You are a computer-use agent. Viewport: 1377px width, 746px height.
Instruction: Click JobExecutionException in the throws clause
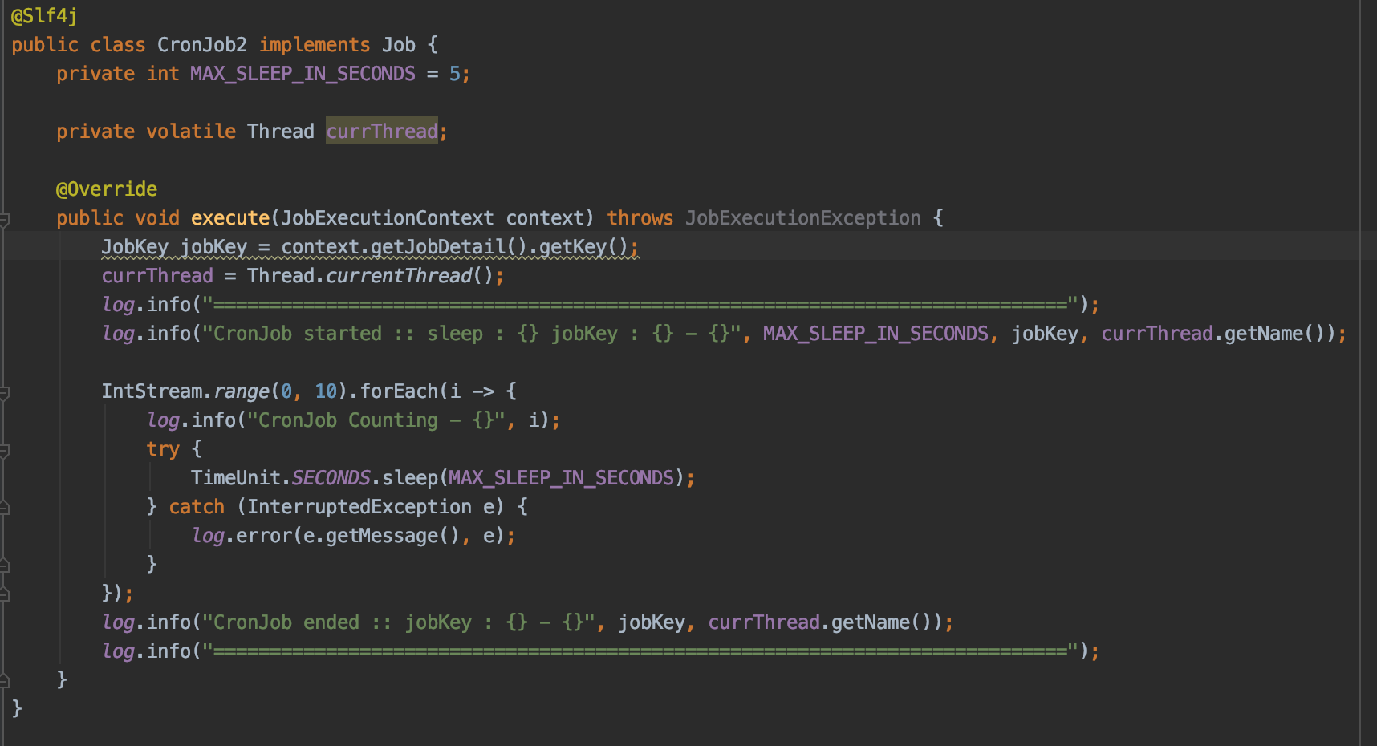coord(802,218)
